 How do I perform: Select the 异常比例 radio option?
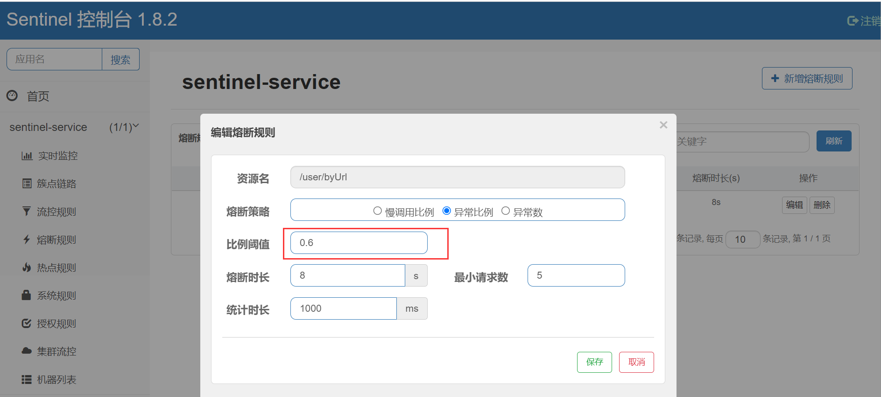pyautogui.click(x=447, y=211)
